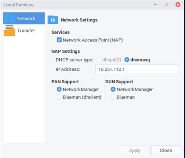185x158 pixels.
Task: Click the Network Settings heading text
Action: click(x=79, y=20)
